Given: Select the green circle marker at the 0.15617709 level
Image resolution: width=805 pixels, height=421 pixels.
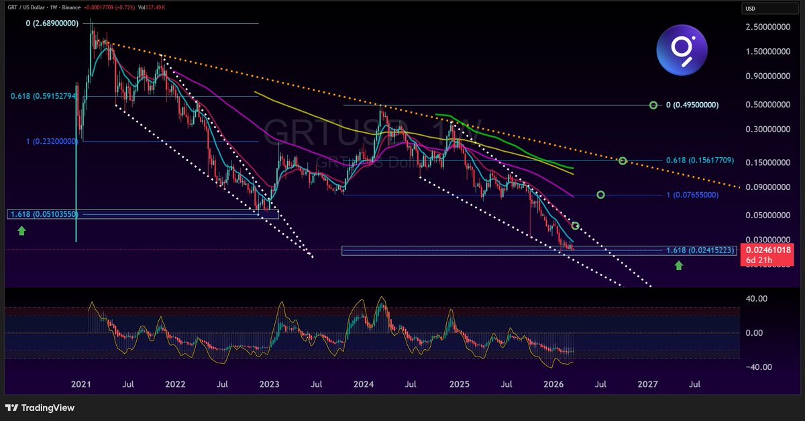Looking at the screenshot, I should (x=622, y=160).
